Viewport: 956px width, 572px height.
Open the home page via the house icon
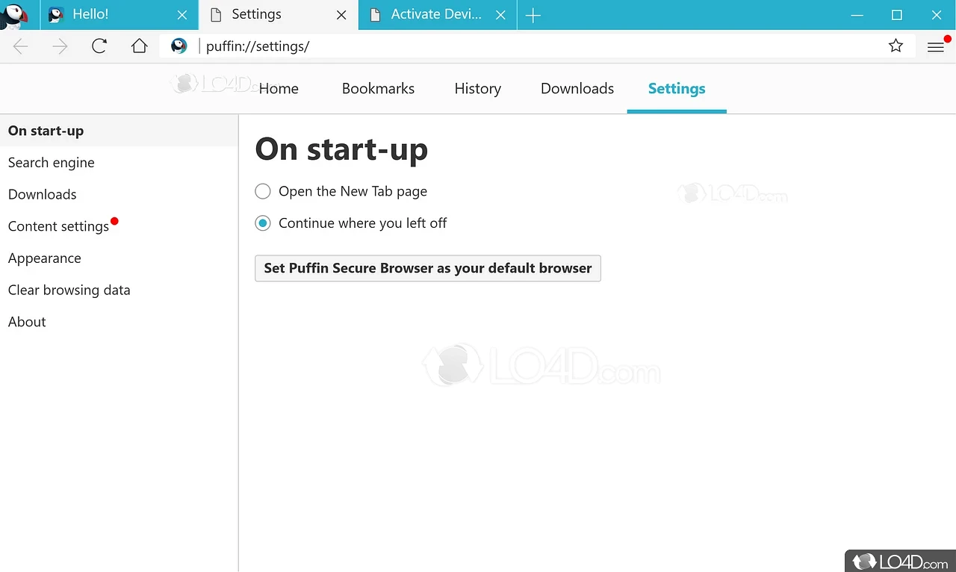[x=139, y=46]
